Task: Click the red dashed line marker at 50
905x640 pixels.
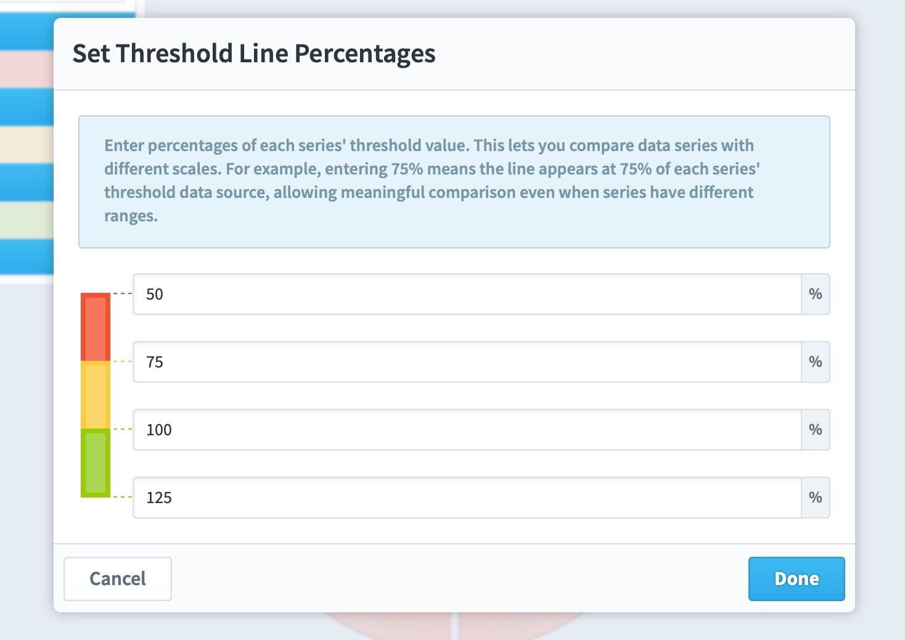Action: point(122,294)
